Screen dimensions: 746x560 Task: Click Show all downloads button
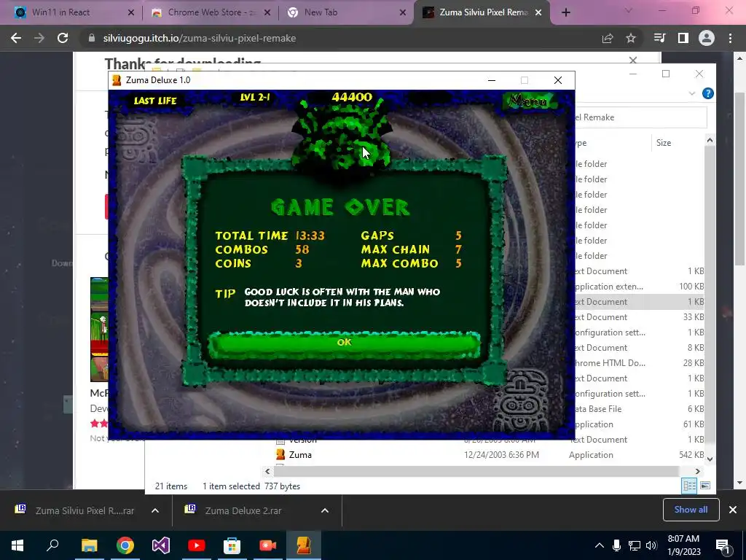coord(691,510)
